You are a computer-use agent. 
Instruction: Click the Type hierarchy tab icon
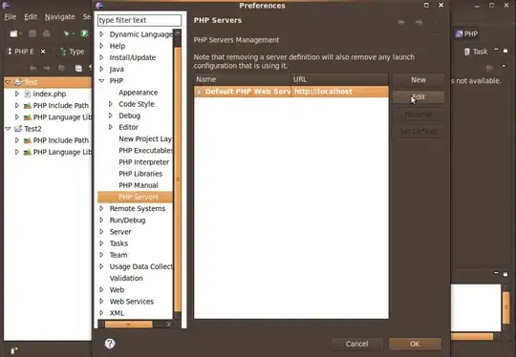(x=63, y=52)
